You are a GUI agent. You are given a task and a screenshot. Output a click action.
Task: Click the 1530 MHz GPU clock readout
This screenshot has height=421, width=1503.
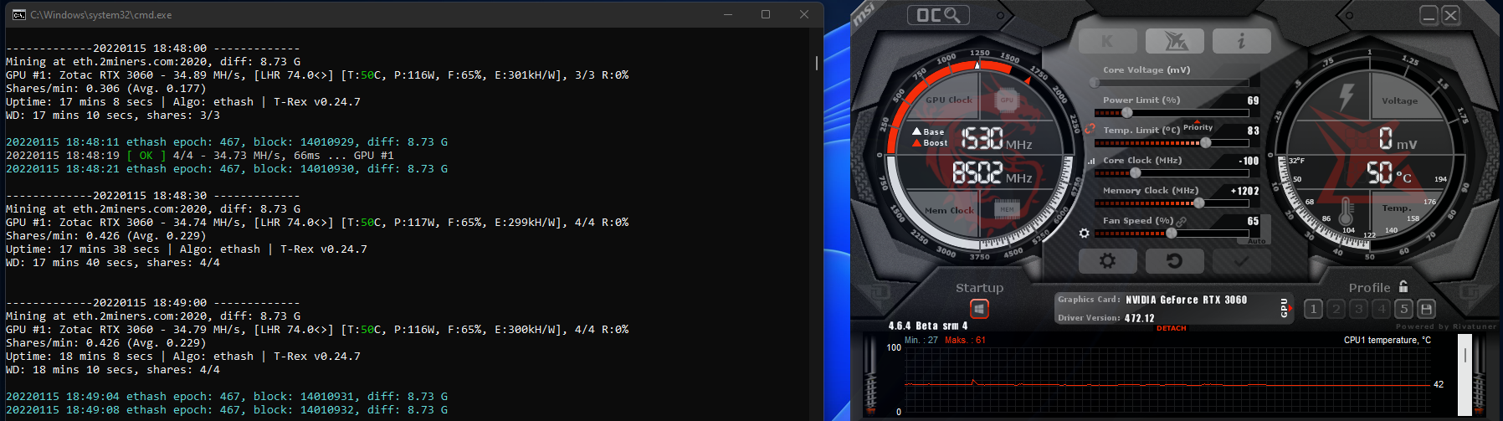point(997,138)
